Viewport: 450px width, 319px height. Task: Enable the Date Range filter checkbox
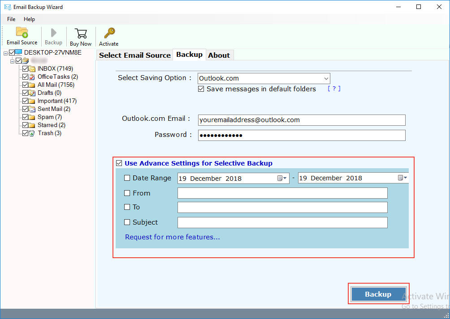coord(127,178)
